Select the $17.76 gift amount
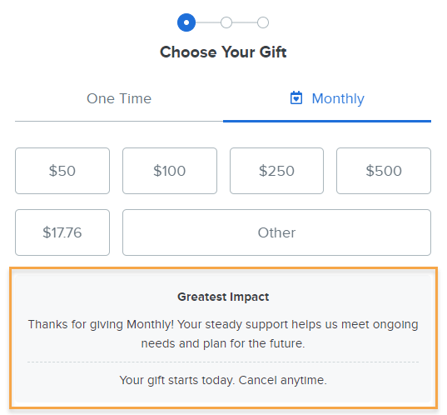The image size is (447, 415). click(x=62, y=232)
